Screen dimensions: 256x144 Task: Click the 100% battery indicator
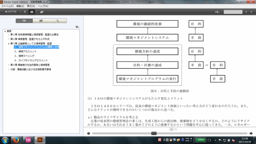pos(201,140)
